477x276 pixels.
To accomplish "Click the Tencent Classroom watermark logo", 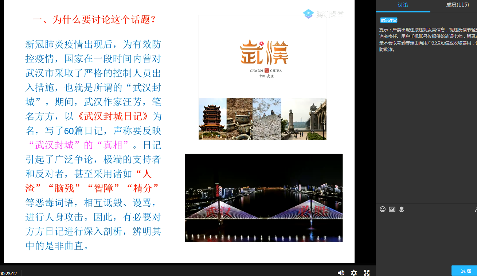I will 323,14.
